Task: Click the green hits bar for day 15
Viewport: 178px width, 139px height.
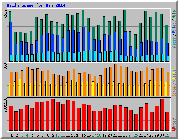Action: click(x=83, y=18)
